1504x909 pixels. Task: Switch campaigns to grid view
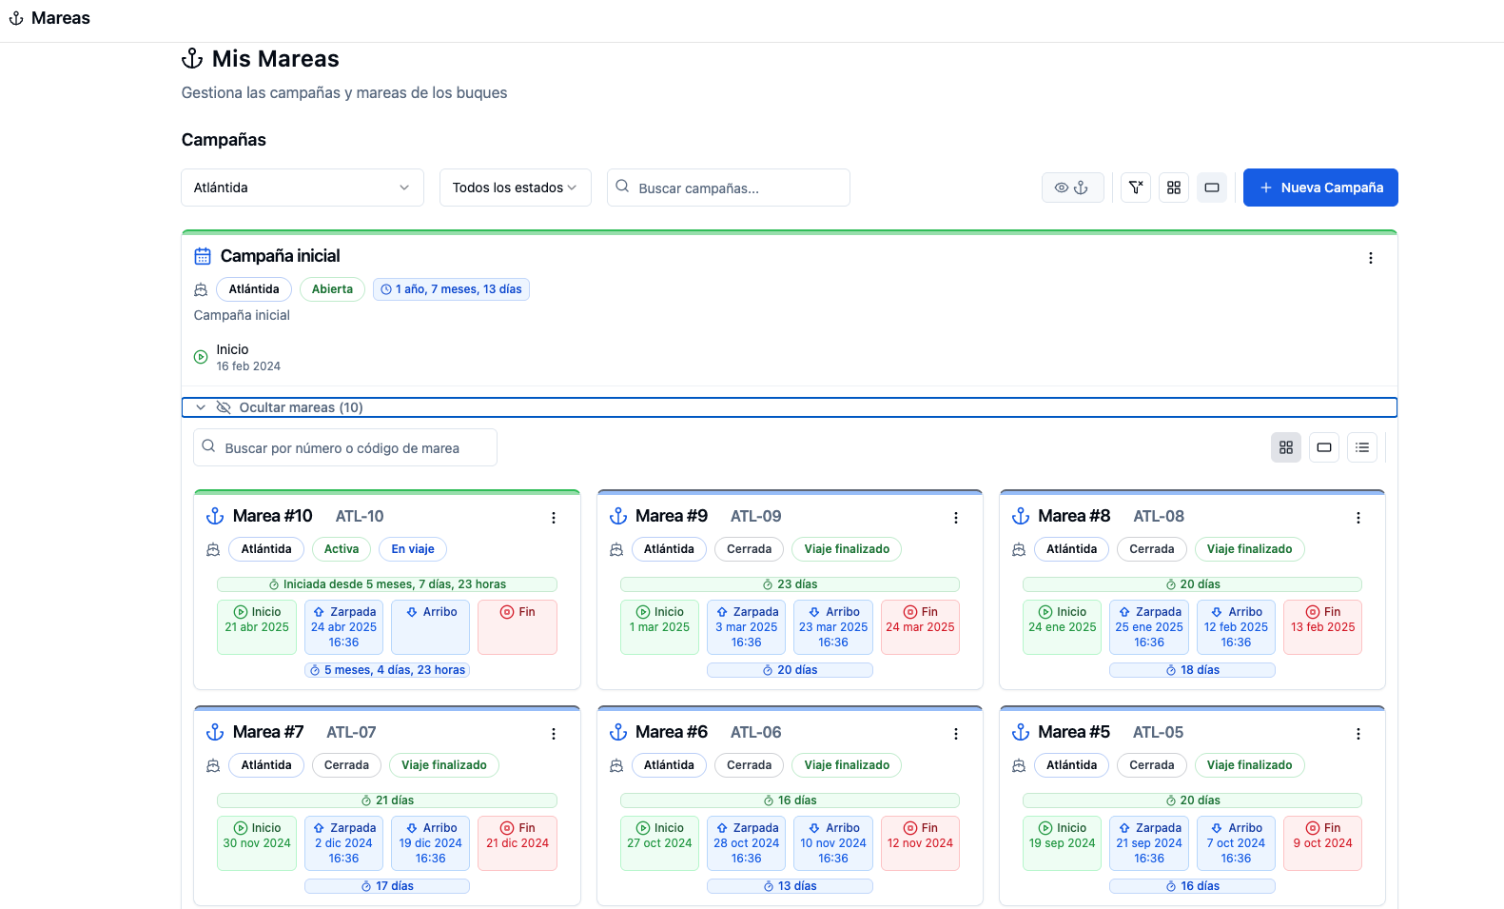(1174, 188)
